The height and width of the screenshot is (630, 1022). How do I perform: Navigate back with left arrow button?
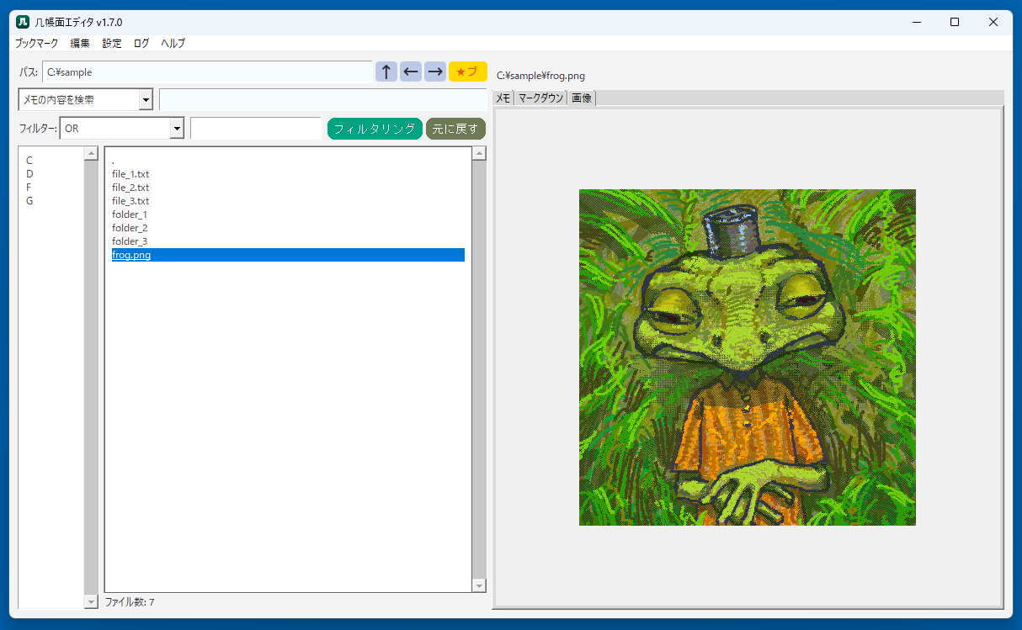[x=411, y=71]
